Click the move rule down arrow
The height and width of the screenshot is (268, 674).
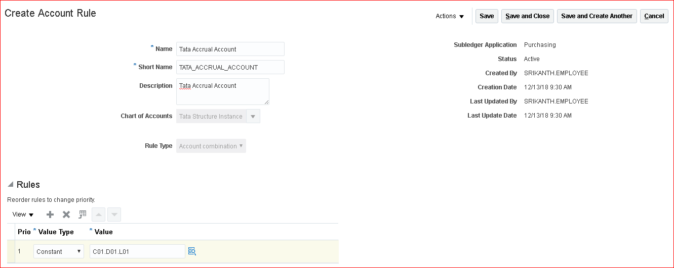pos(114,215)
